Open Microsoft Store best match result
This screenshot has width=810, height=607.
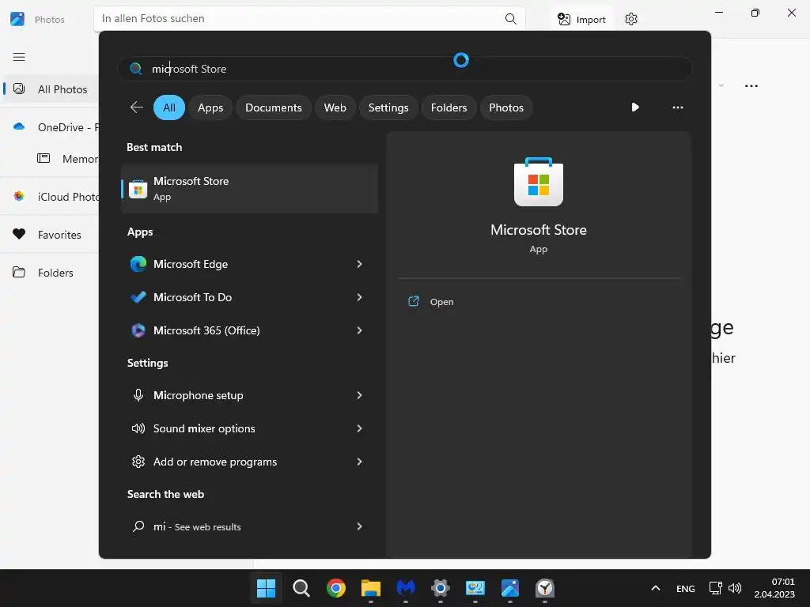click(249, 188)
